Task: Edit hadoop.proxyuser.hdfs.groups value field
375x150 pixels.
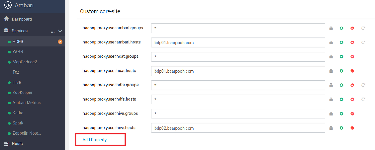Action: coord(238,85)
